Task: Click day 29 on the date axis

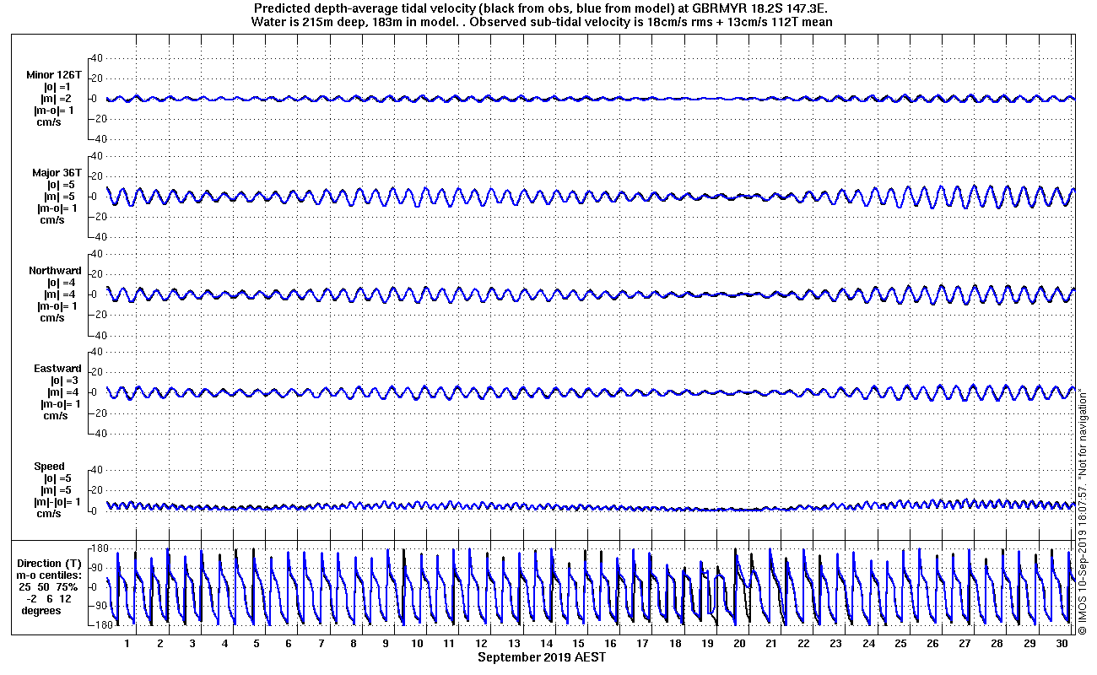Action: (1029, 643)
